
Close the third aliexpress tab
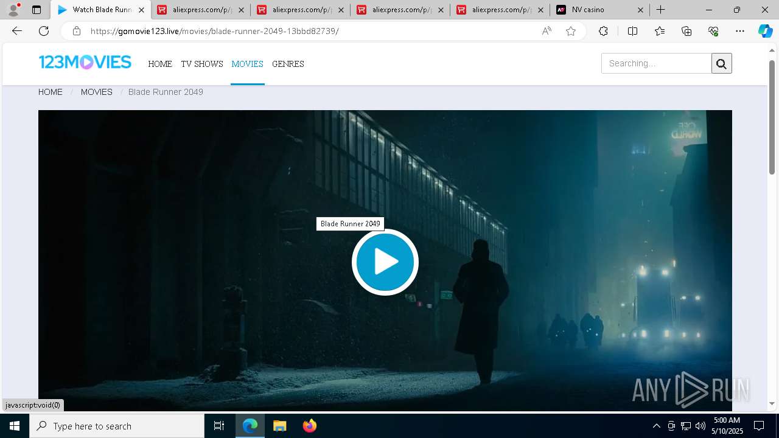441,10
